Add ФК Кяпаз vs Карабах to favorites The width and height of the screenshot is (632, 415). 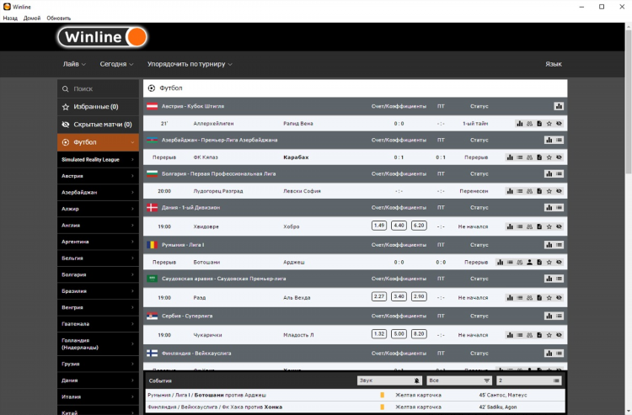point(549,157)
